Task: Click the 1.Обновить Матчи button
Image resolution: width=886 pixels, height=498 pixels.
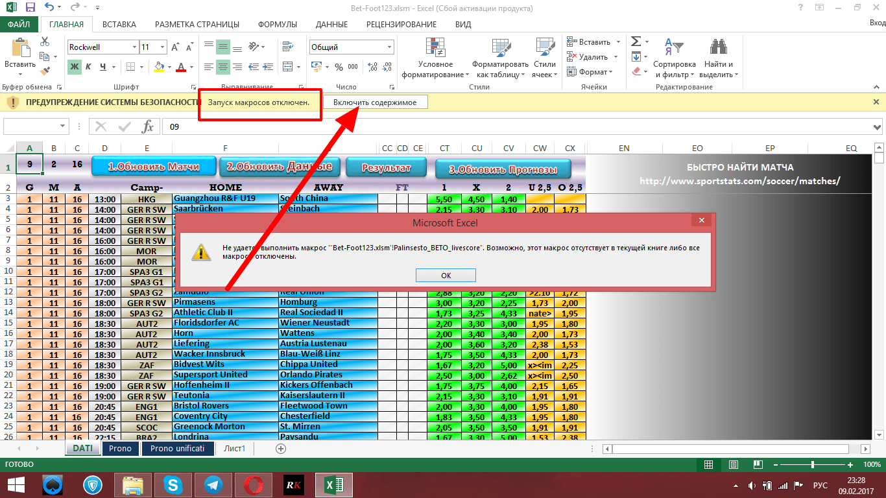Action: coord(153,167)
